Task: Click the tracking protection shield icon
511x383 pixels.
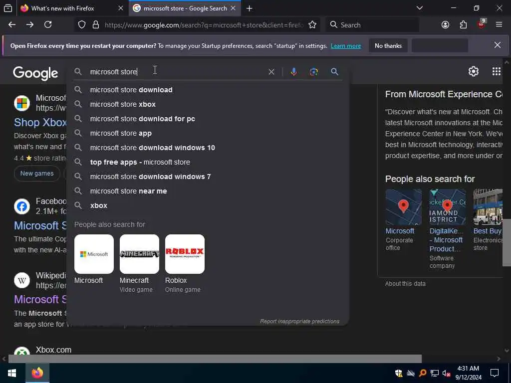Action: click(x=82, y=25)
